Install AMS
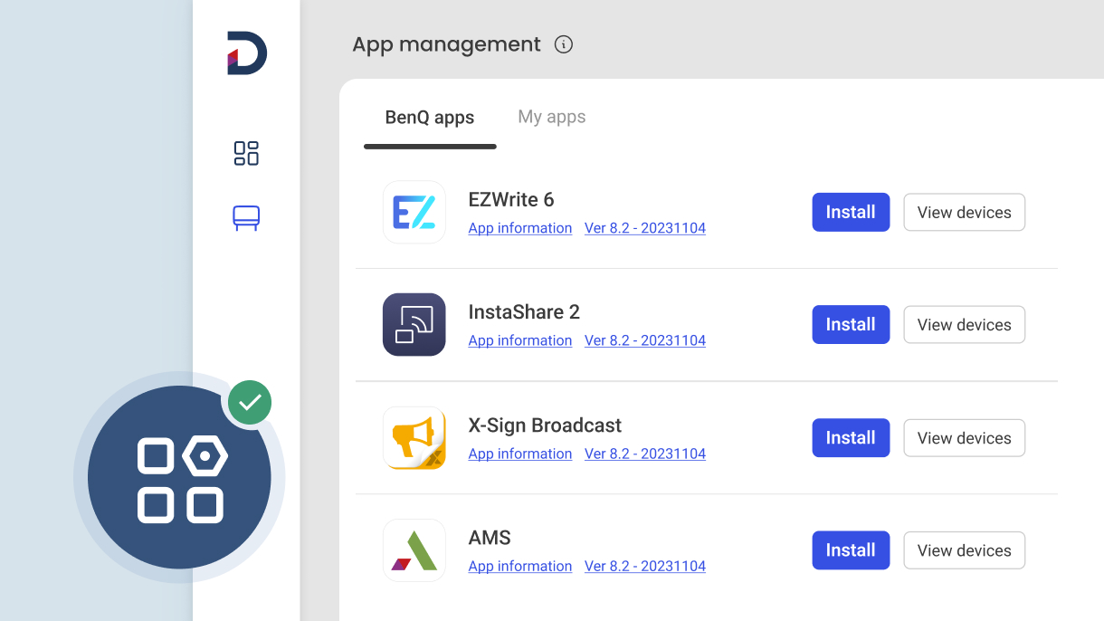Viewport: 1104px width, 621px height. pos(850,549)
